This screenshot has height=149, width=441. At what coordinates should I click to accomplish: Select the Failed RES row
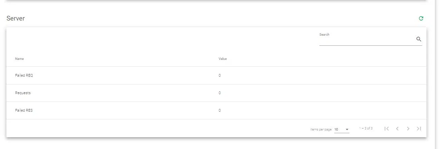(24, 110)
